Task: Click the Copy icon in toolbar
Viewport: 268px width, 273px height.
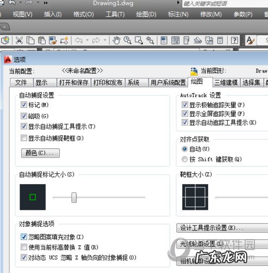Action: pos(30,40)
